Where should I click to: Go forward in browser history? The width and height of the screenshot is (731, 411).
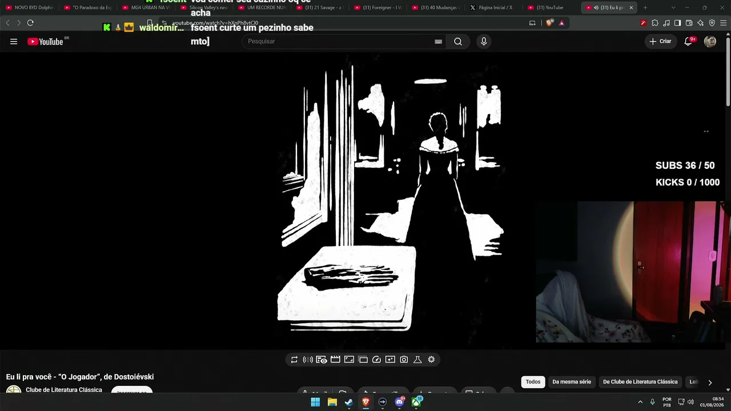(18, 23)
